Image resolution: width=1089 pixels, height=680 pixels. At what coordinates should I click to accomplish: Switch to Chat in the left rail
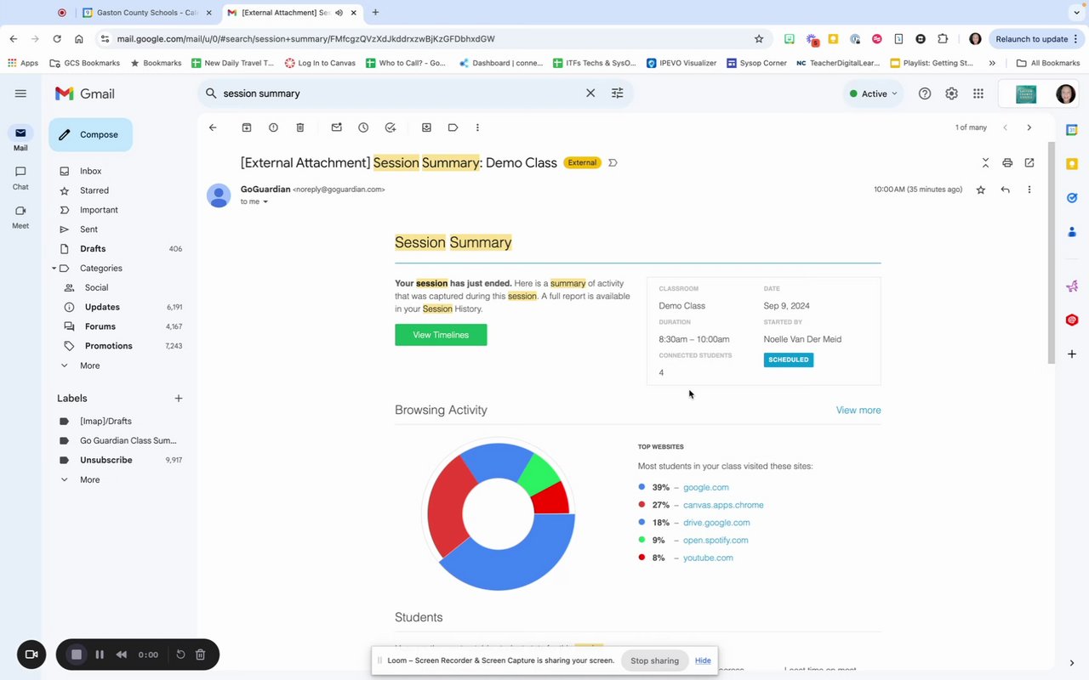point(20,178)
